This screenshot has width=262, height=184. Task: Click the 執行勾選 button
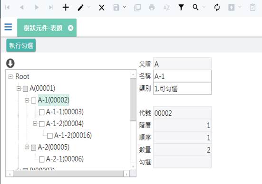tap(21, 46)
